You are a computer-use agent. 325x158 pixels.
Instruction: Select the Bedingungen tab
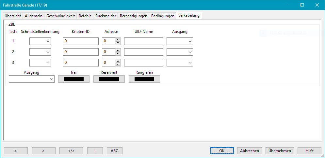pos(163,16)
